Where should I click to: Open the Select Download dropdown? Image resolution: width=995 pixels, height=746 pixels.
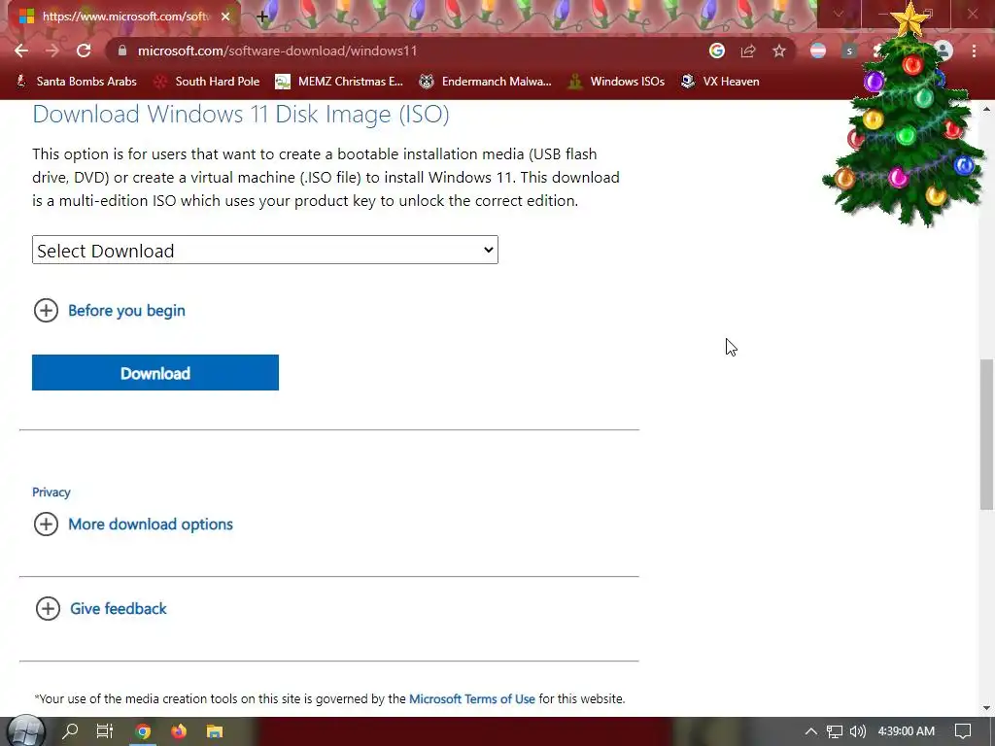click(x=265, y=250)
